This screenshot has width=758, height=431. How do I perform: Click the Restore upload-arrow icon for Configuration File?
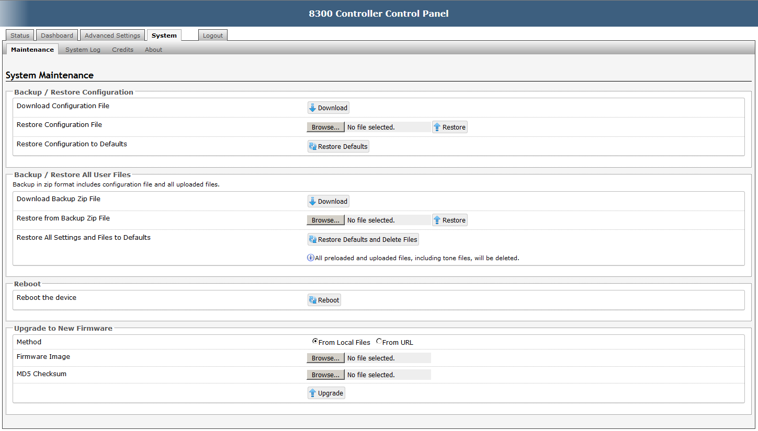(x=437, y=126)
